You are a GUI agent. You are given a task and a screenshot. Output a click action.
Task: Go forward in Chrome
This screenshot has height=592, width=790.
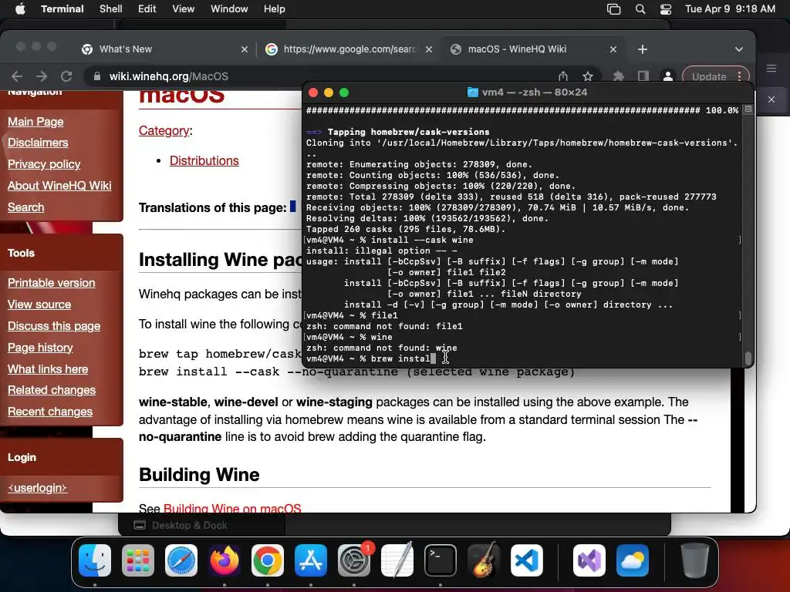[x=42, y=76]
